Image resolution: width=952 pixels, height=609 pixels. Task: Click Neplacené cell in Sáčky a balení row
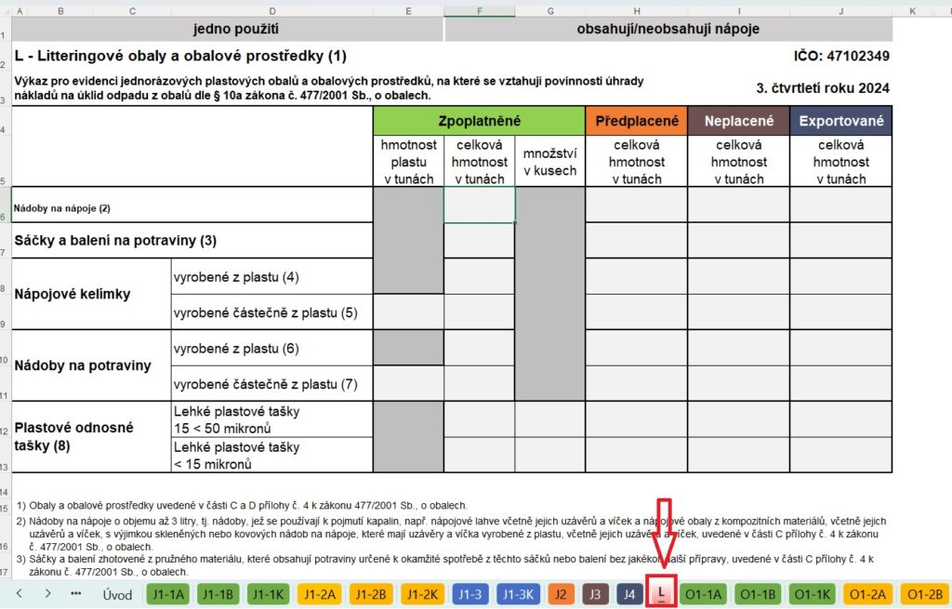pos(738,240)
